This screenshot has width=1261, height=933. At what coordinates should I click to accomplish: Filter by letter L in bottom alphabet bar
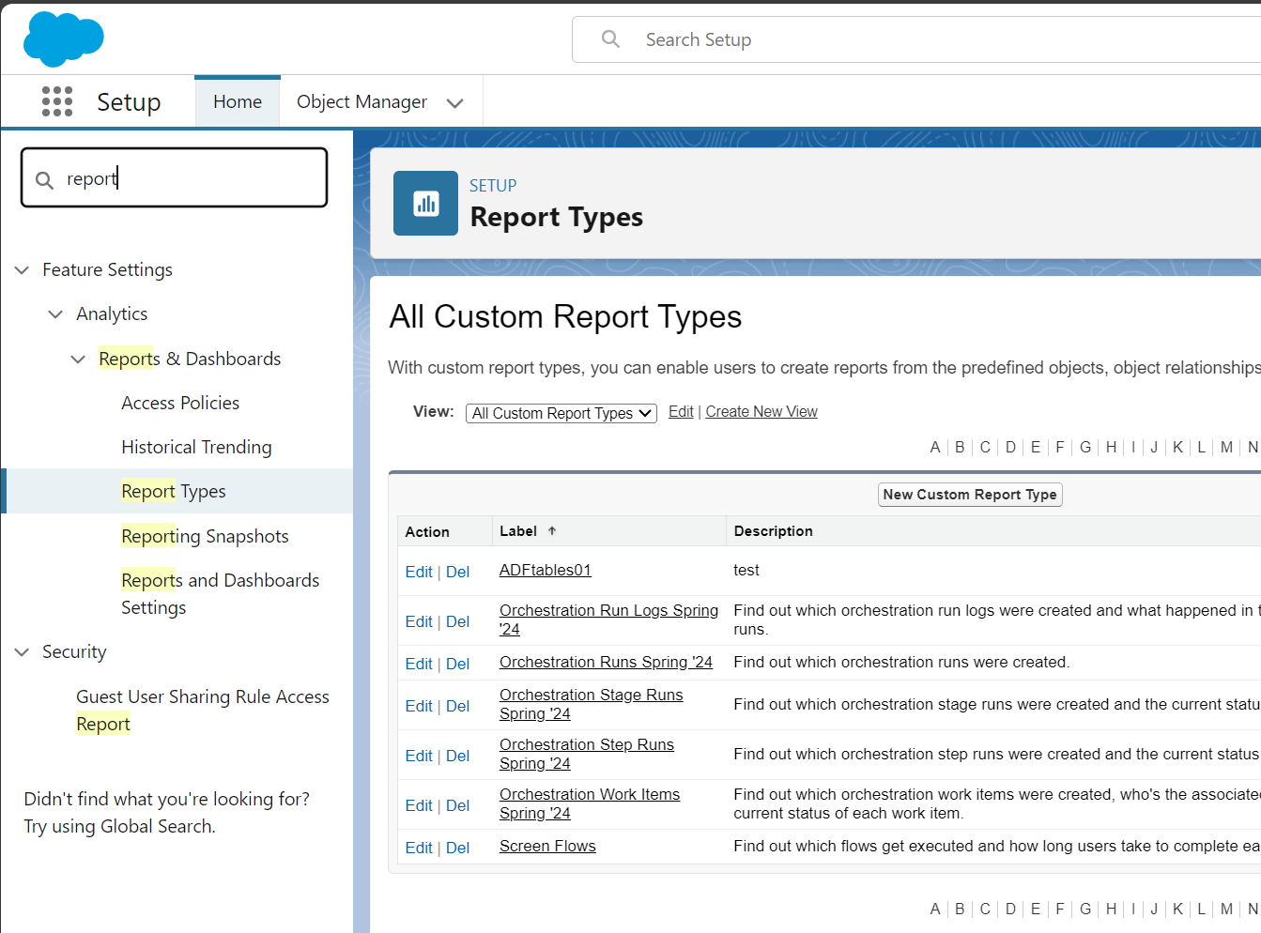pos(1201,909)
